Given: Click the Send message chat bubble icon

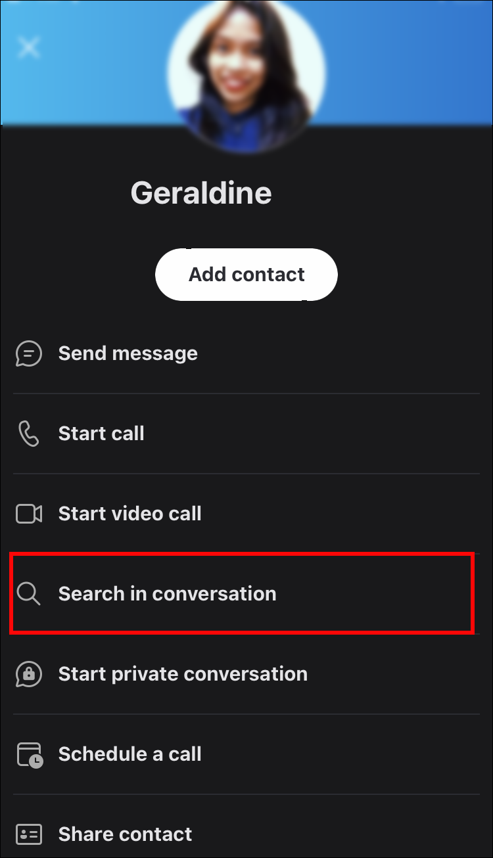Looking at the screenshot, I should [29, 354].
